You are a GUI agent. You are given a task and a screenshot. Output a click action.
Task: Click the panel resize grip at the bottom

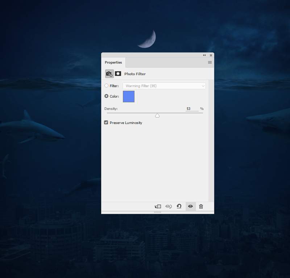click(157, 212)
